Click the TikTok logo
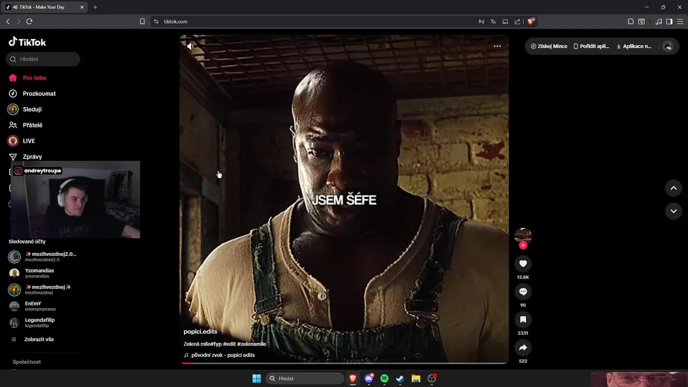 pyautogui.click(x=27, y=42)
